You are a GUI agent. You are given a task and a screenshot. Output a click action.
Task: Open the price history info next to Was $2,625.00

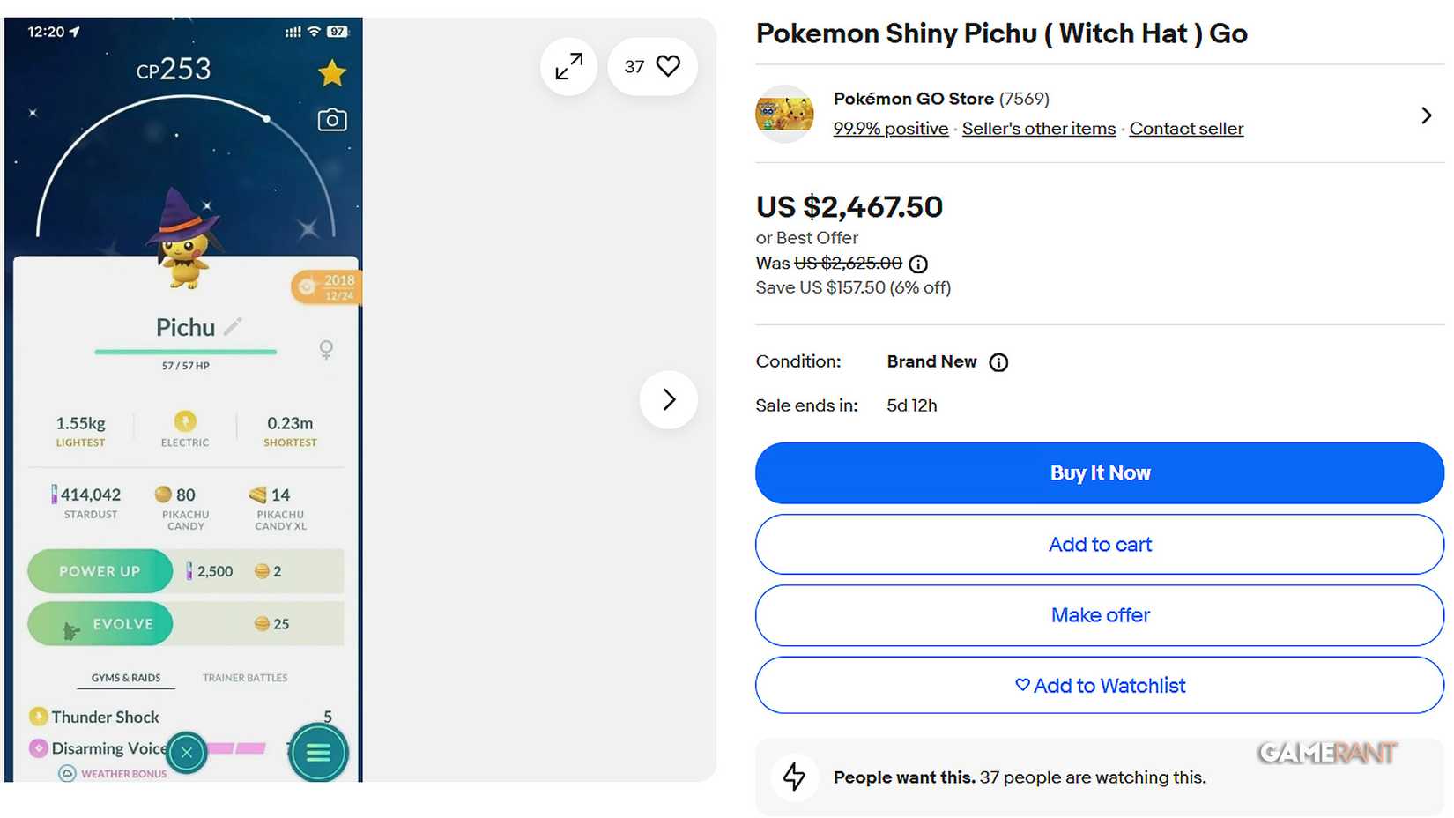tap(919, 264)
